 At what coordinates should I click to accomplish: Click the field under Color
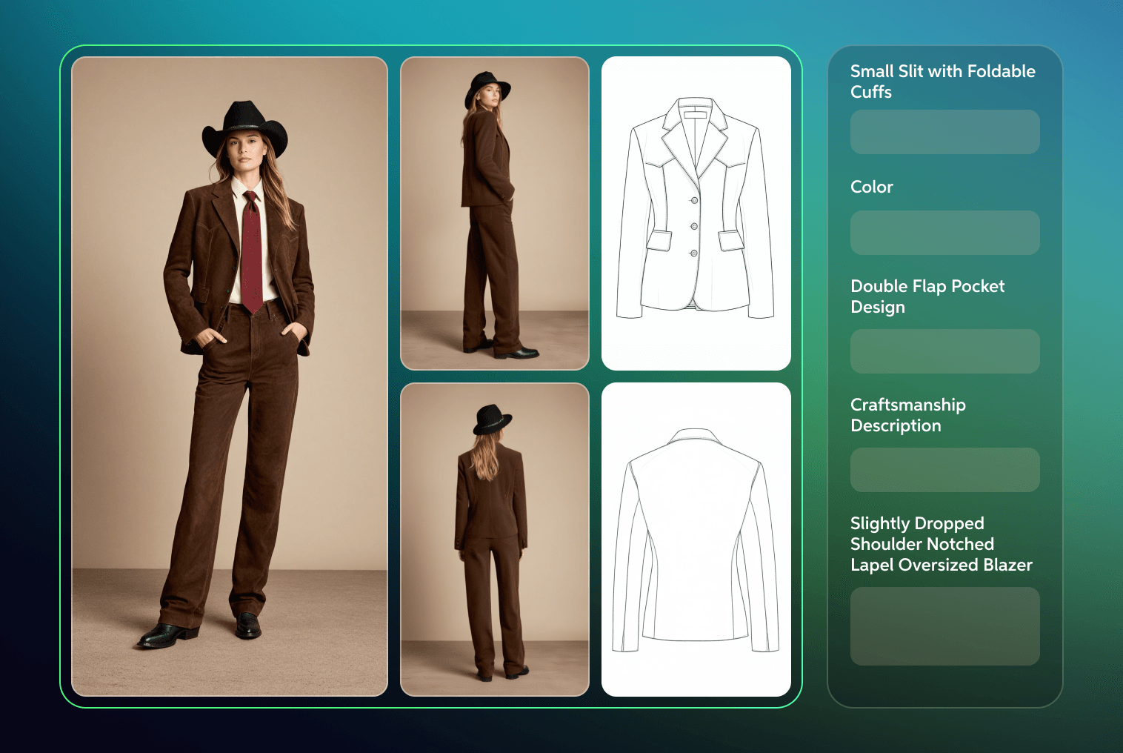tap(945, 233)
